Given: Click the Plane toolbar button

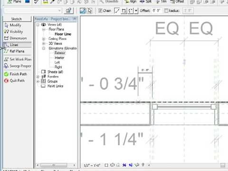Looking at the screenshot, I should pos(15,1).
